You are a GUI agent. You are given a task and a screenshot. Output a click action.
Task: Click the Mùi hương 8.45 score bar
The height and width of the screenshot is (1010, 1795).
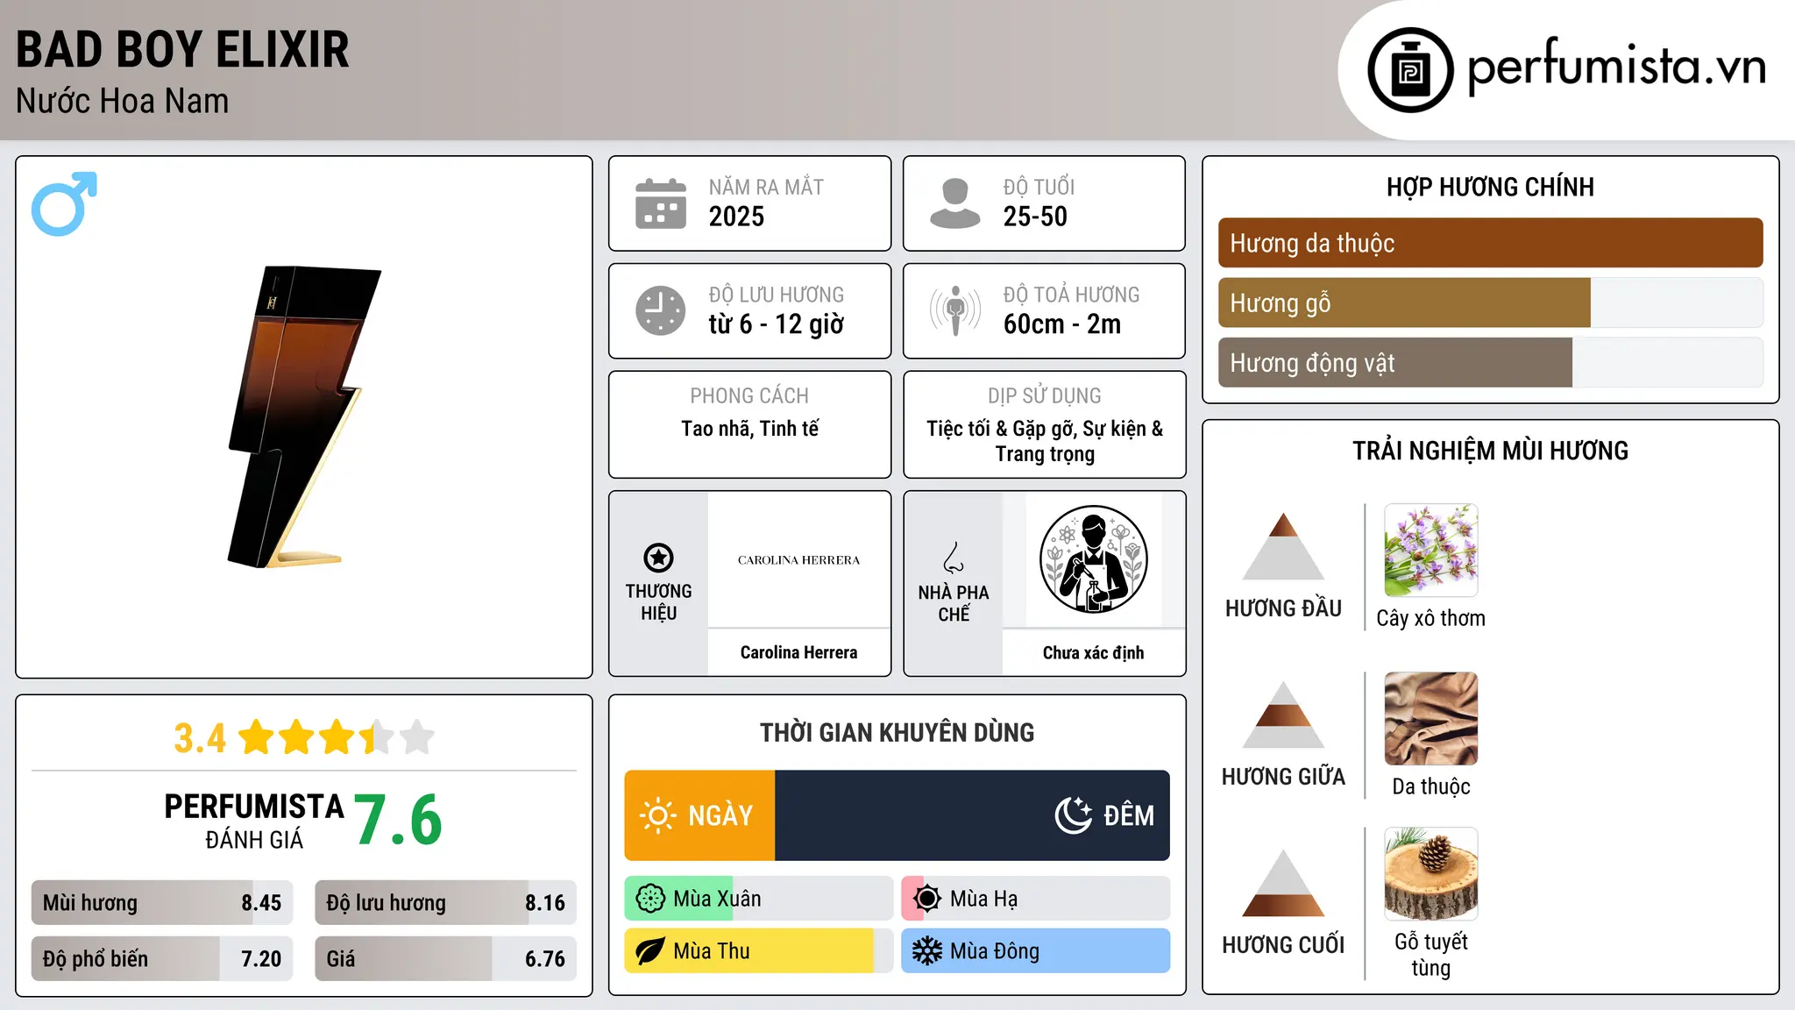pos(162,903)
